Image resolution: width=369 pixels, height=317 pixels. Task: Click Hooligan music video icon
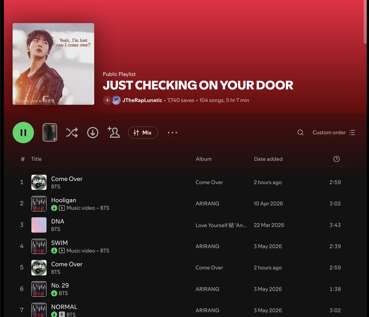[x=62, y=208]
